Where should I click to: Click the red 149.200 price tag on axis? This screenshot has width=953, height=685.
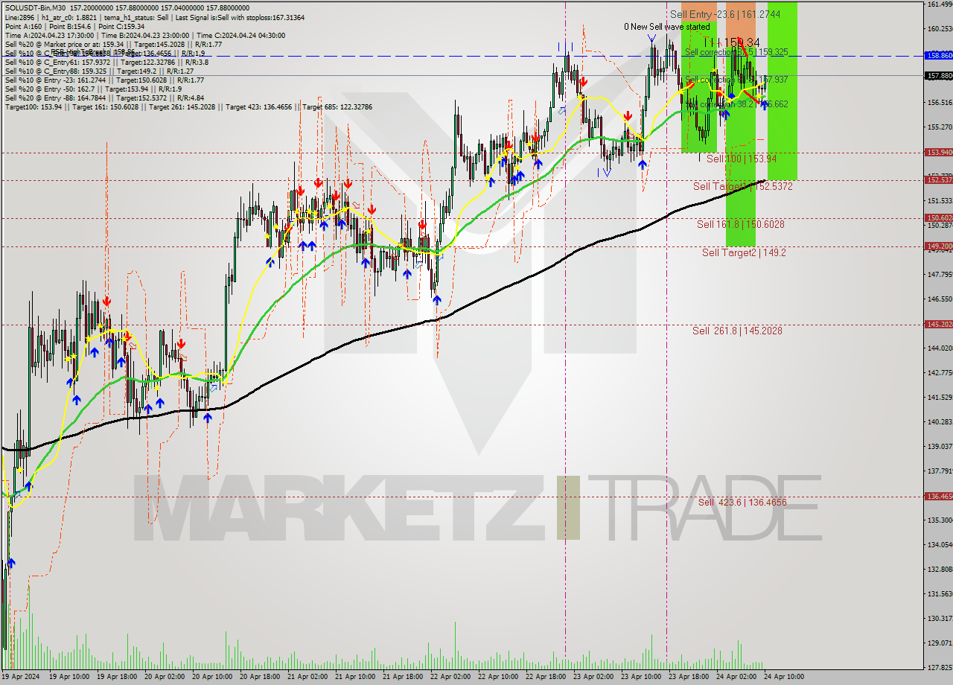pos(938,246)
